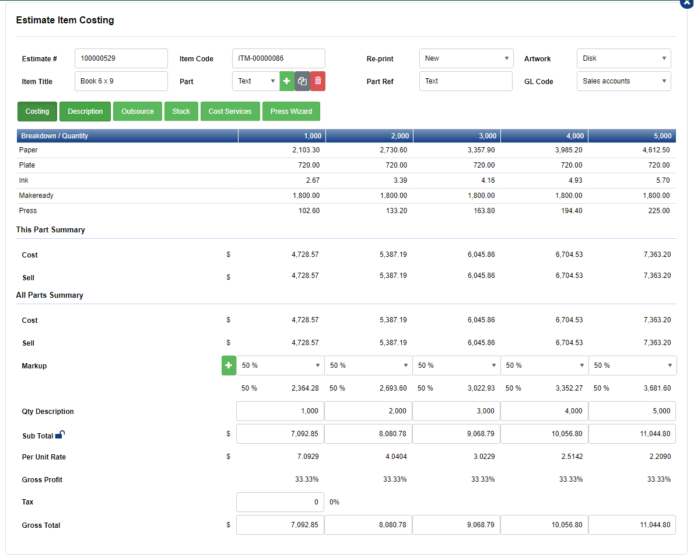Close the Estimate Item Costing dialog
The image size is (694, 557).
tap(686, 4)
